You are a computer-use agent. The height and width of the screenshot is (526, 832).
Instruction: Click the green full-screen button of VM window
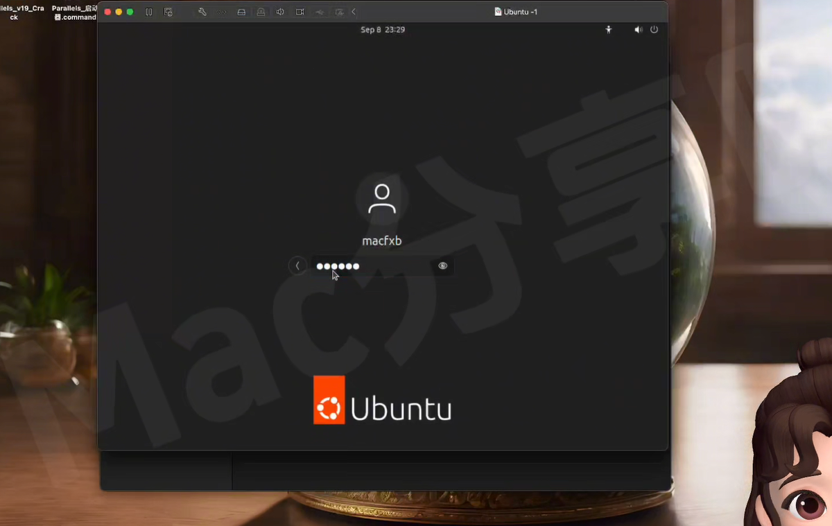(130, 12)
